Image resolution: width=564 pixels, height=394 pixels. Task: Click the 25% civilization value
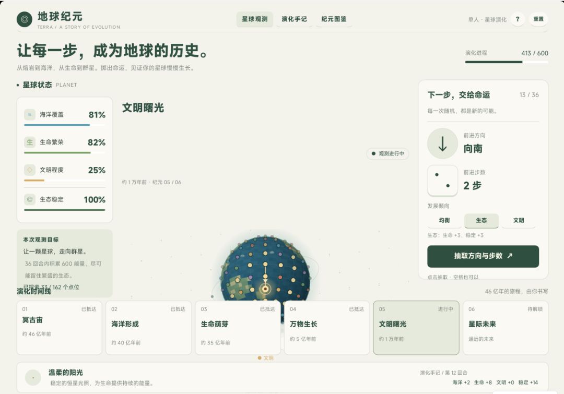click(x=97, y=170)
